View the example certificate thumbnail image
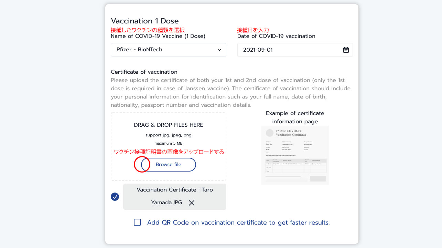Image resolution: width=442 pixels, height=248 pixels. 295,155
